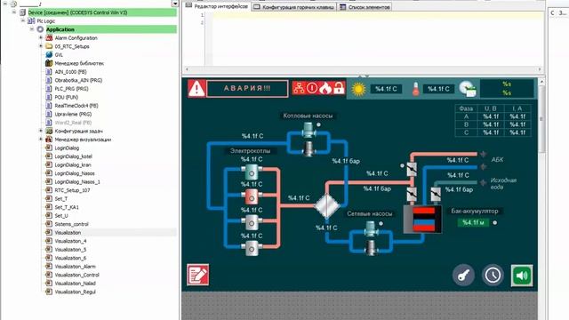Collapse the Plc Logic node
This screenshot has width=569, height=320.
(24, 21)
